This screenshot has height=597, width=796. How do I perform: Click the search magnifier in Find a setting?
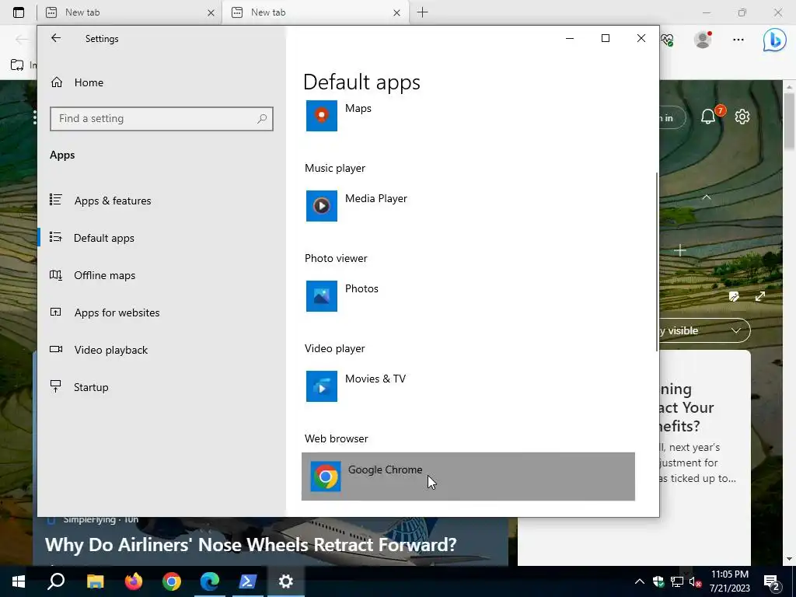coord(262,119)
